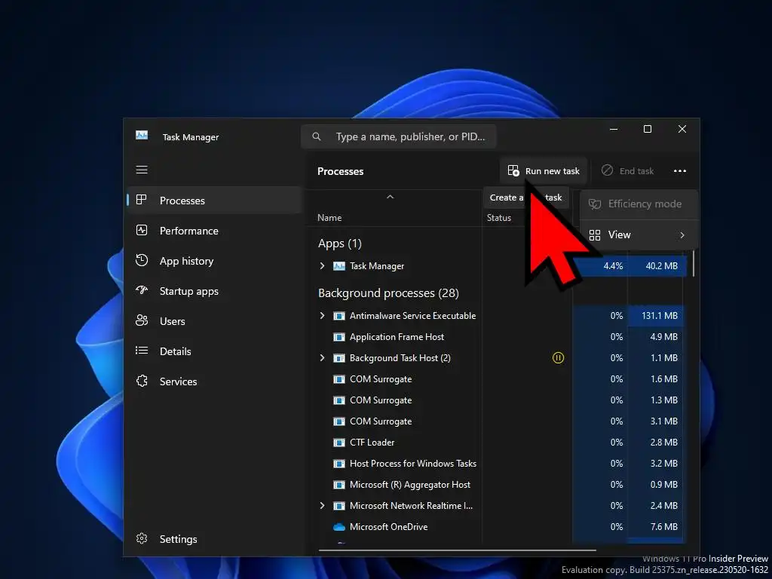
Task: Expand Microsoft Network Realtime row
Action: tap(322, 506)
